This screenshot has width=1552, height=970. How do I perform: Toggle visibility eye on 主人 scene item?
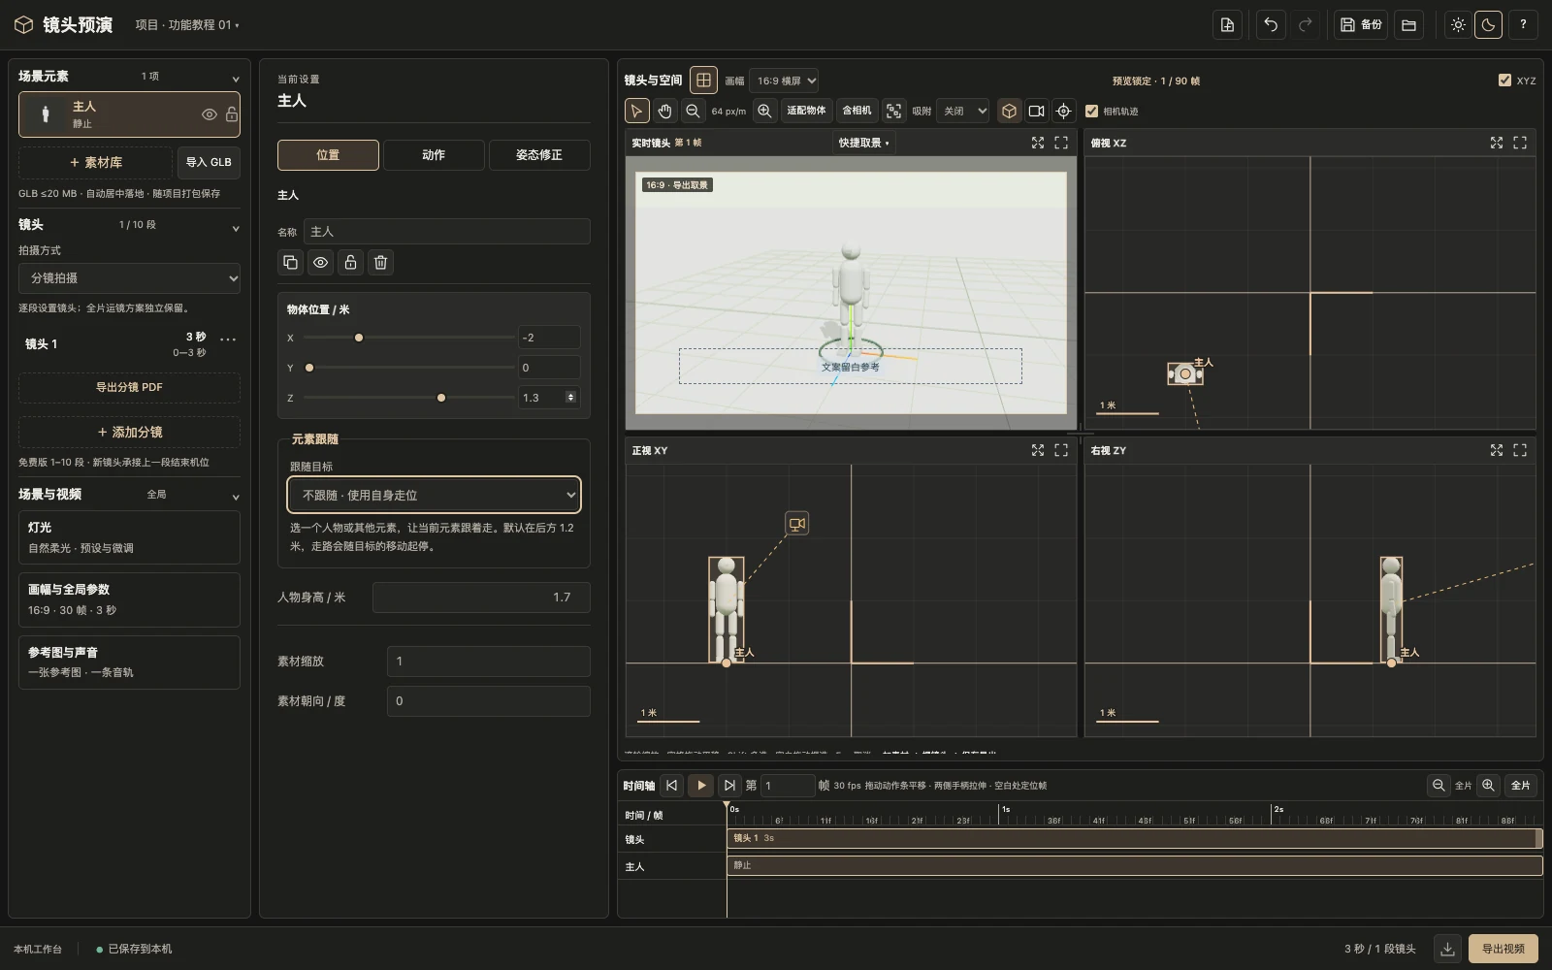point(209,114)
